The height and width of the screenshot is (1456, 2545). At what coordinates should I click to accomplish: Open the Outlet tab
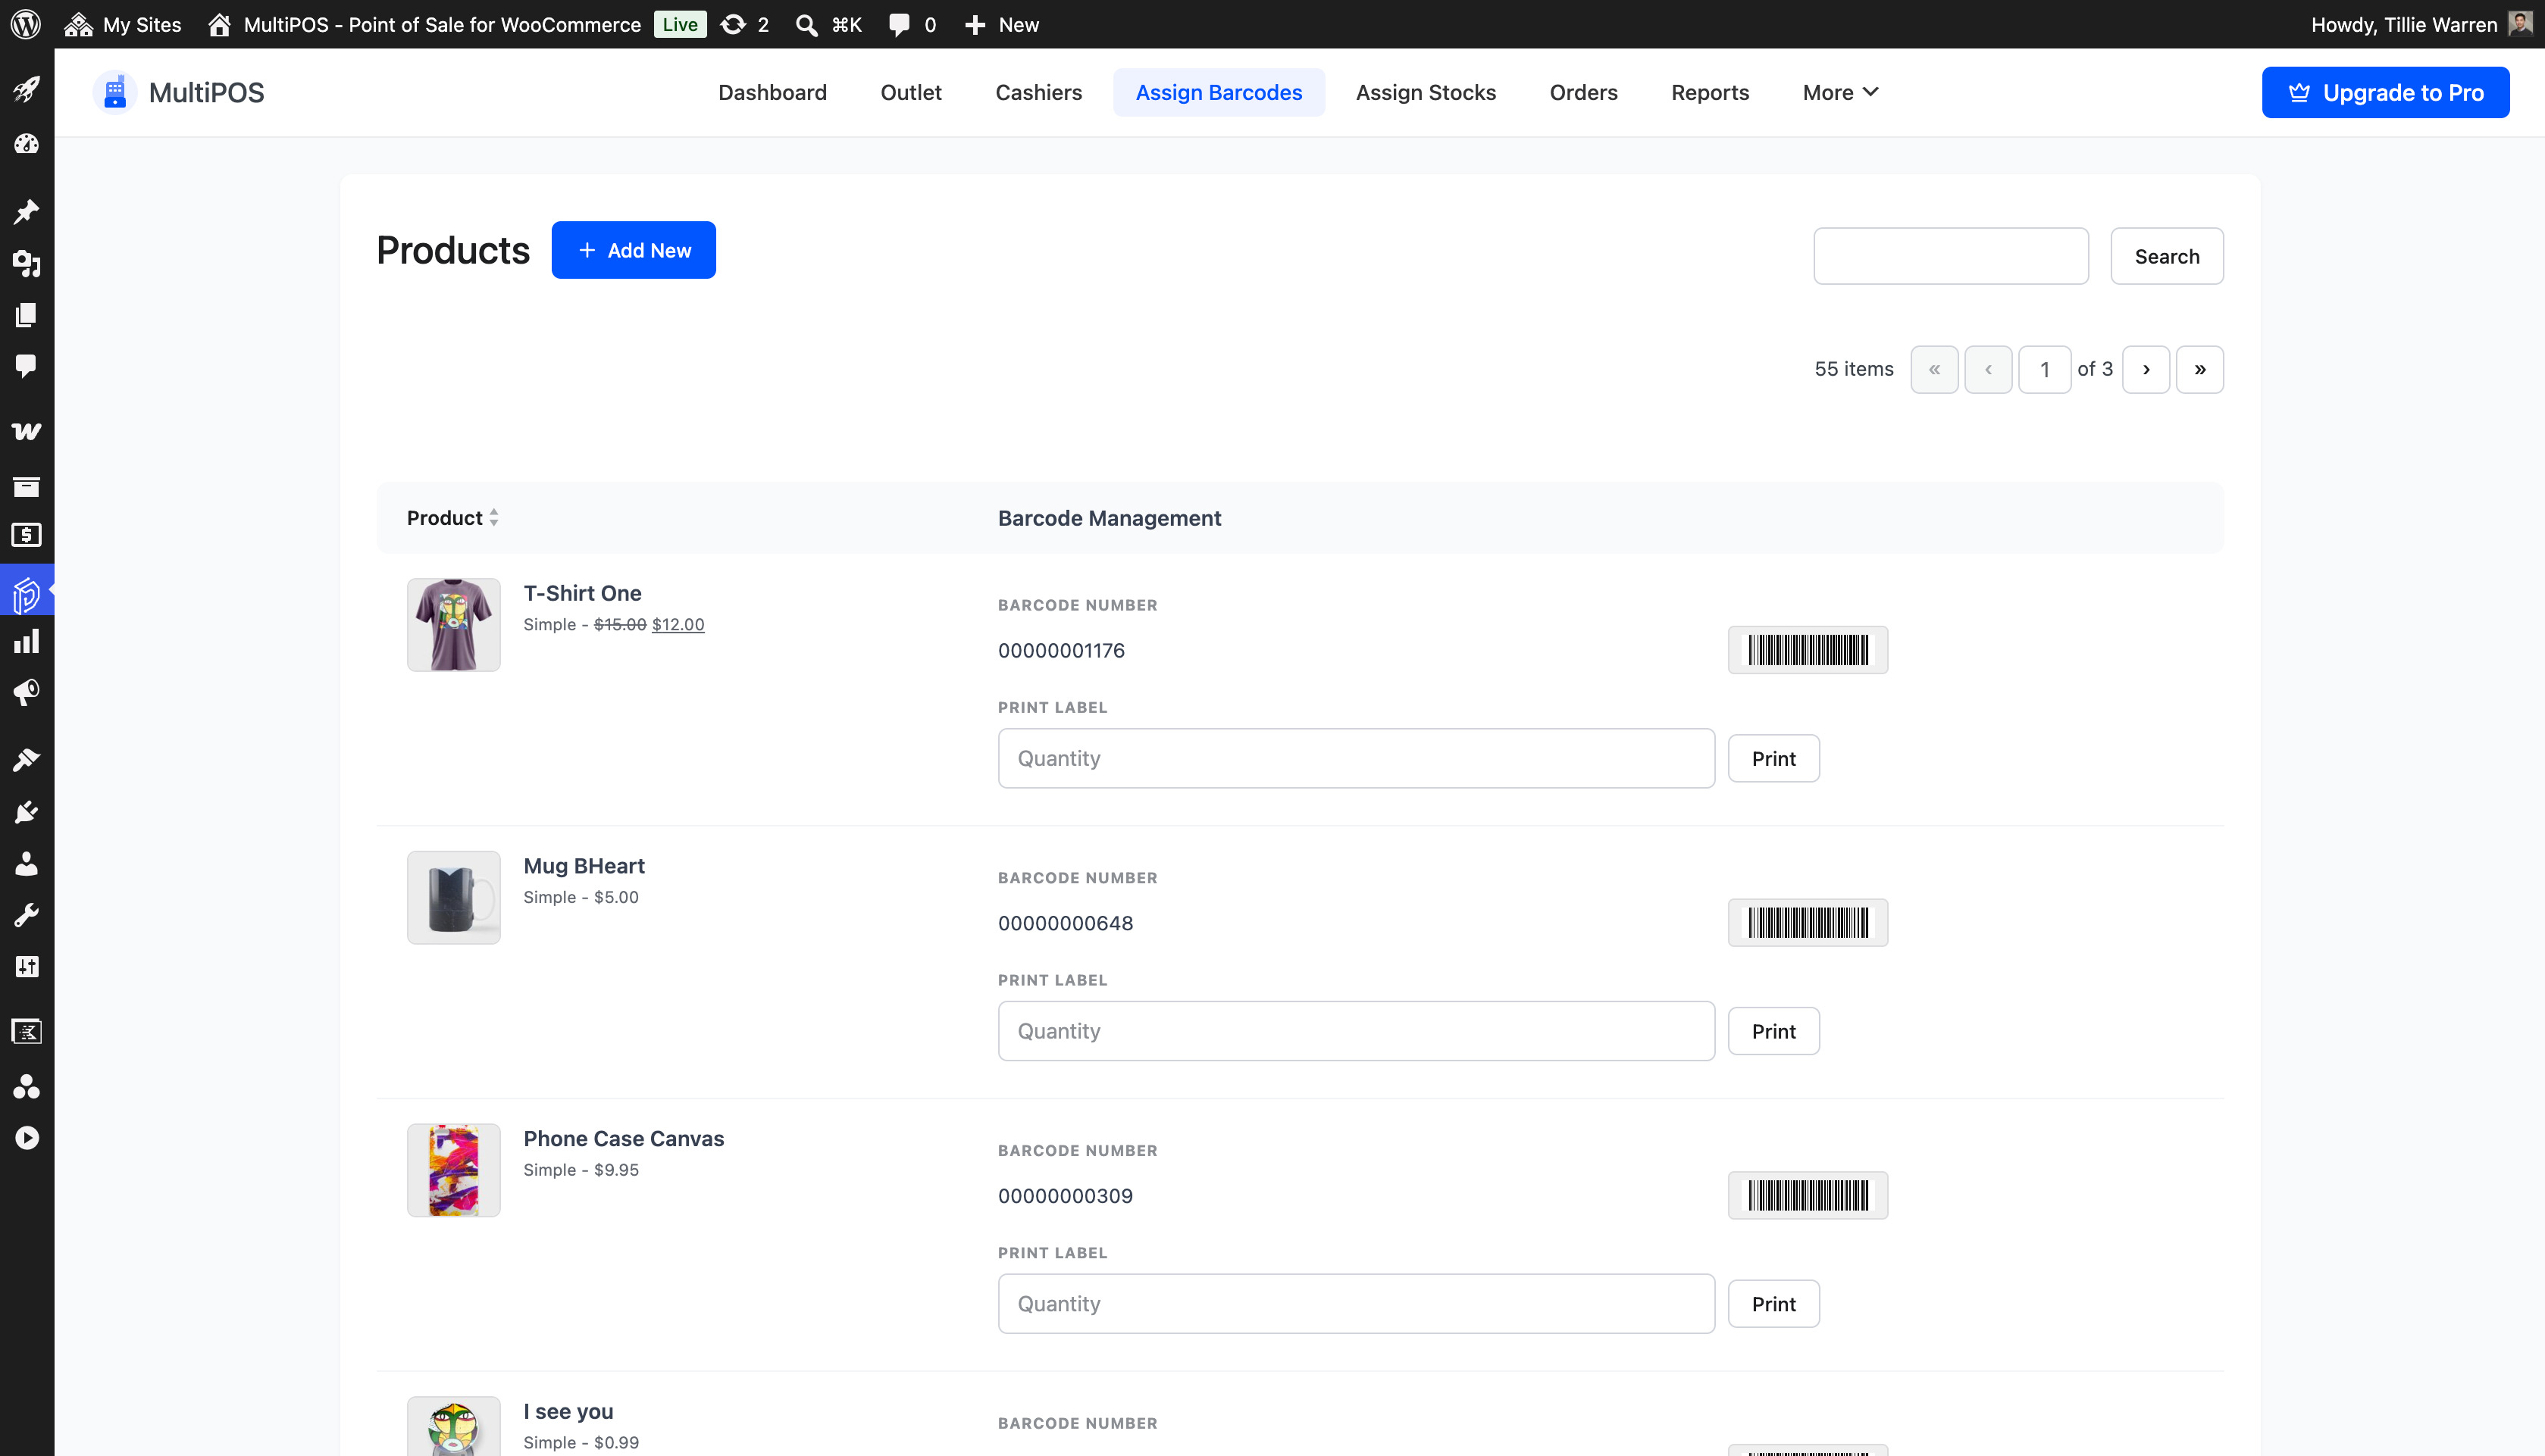tap(910, 92)
